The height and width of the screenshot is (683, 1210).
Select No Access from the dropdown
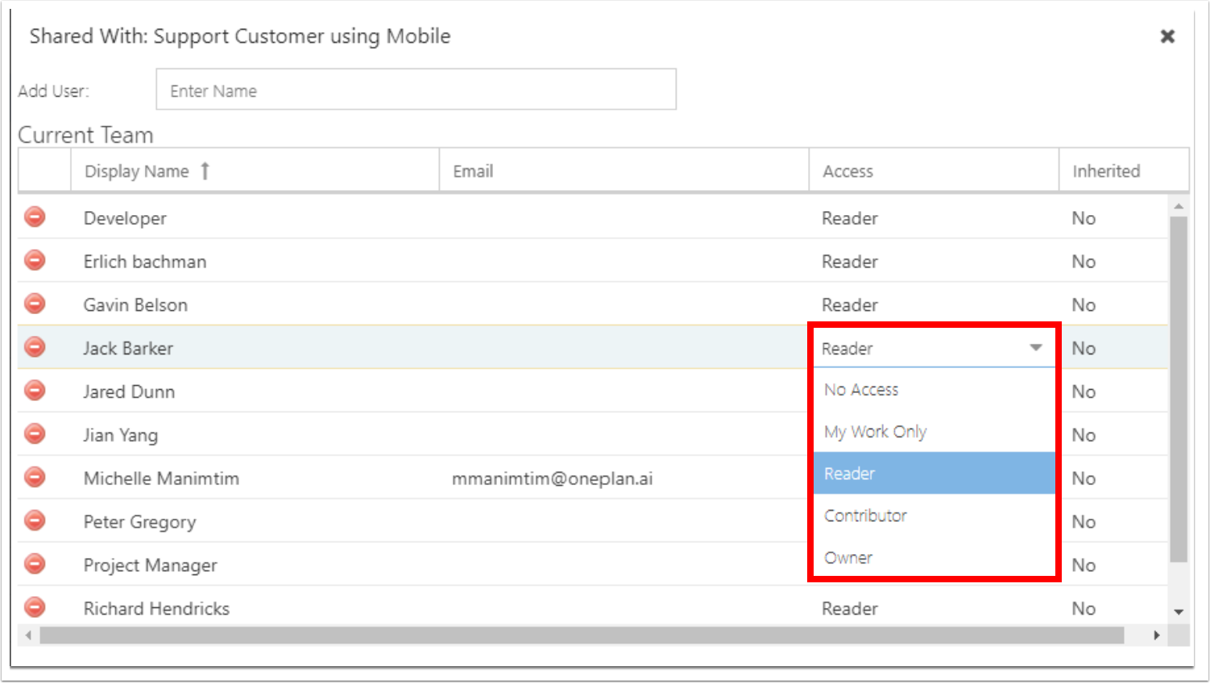(x=934, y=390)
